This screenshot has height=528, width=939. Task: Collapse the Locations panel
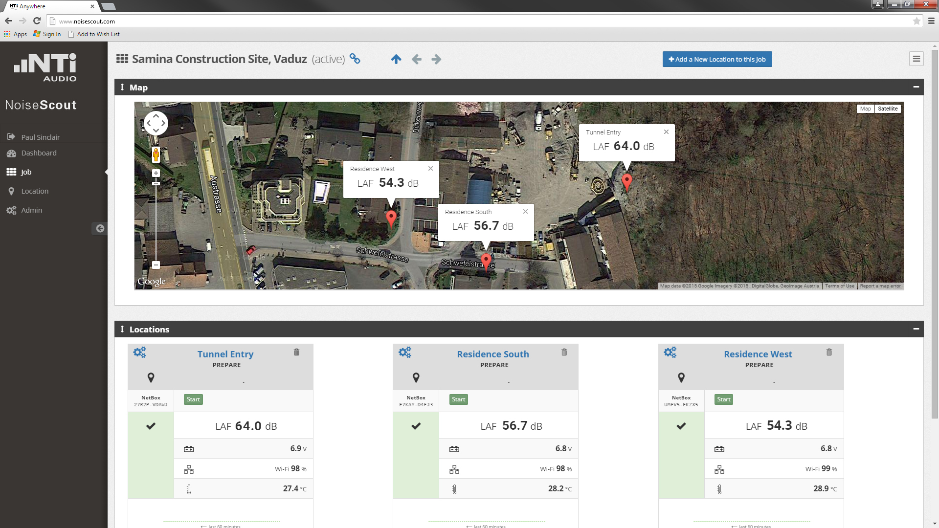click(x=916, y=329)
